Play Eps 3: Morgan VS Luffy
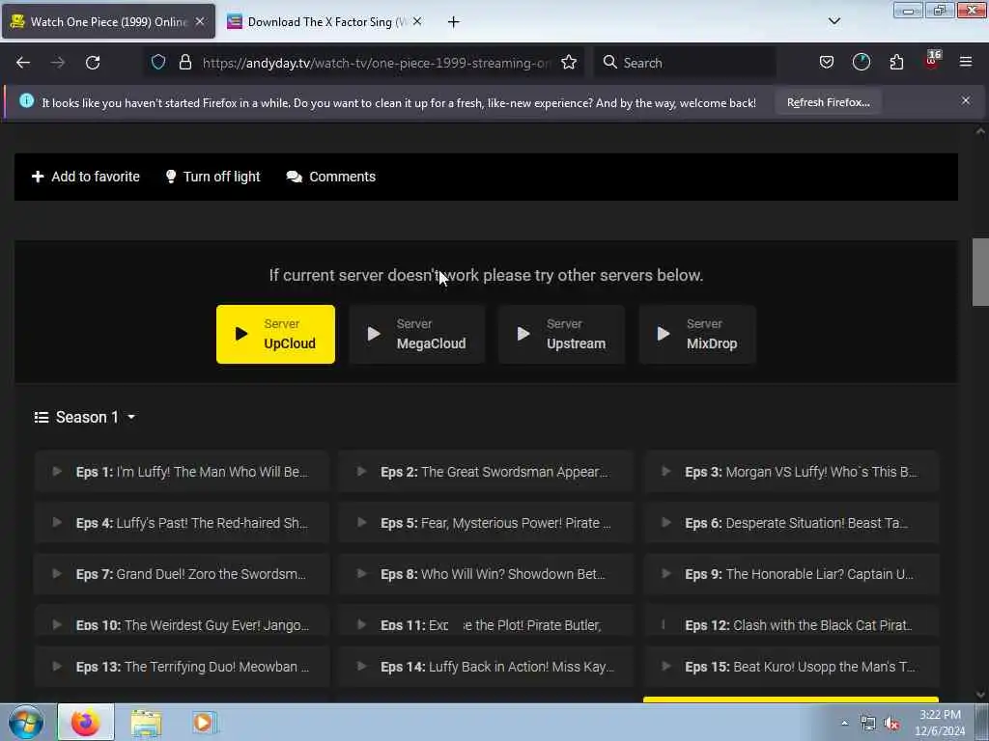The image size is (989, 741). click(791, 471)
